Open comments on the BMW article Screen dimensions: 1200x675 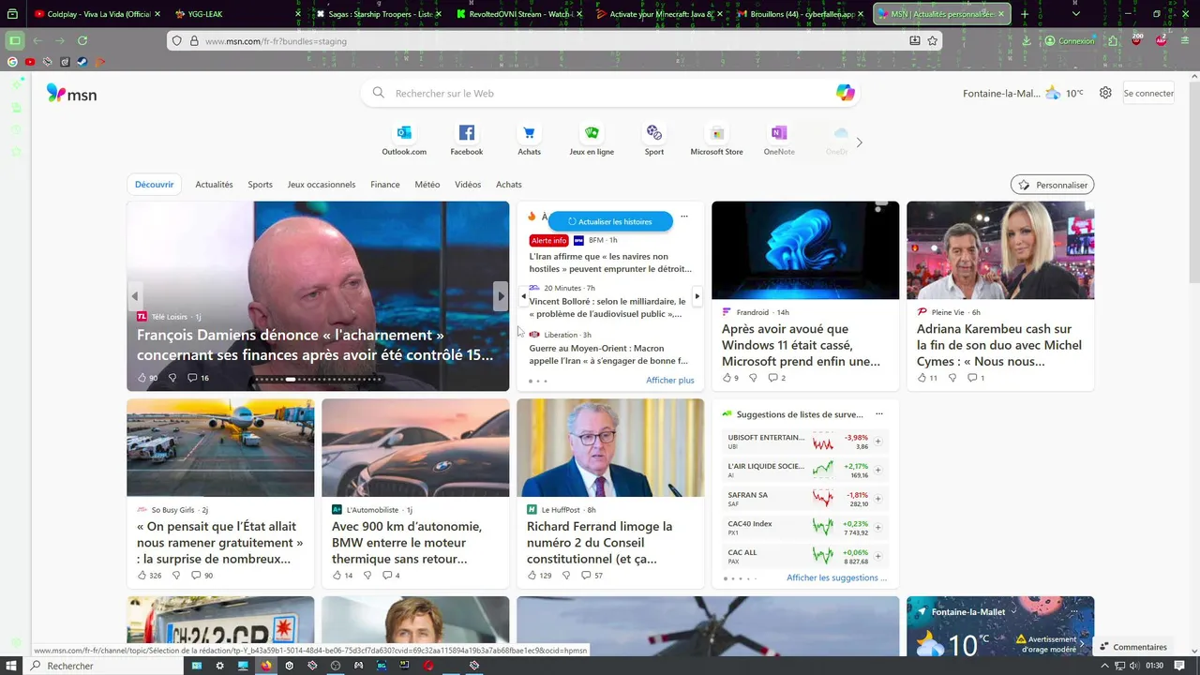click(x=391, y=576)
